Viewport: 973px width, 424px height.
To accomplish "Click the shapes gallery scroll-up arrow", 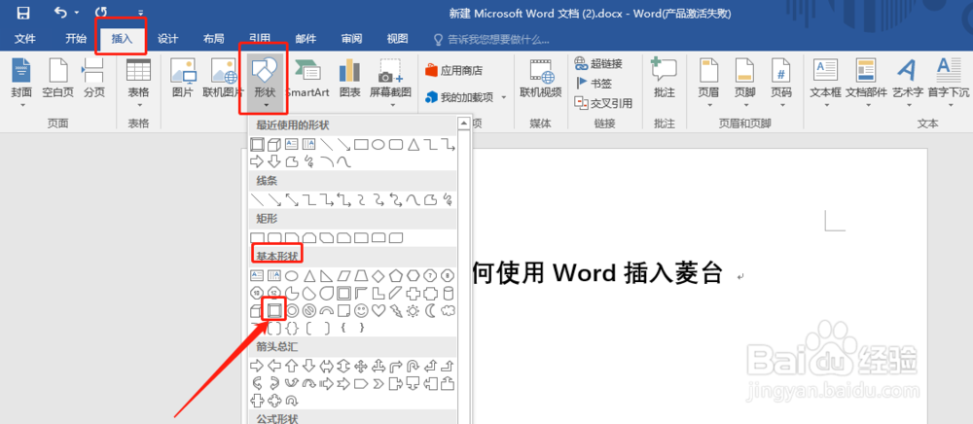I will pyautogui.click(x=463, y=124).
